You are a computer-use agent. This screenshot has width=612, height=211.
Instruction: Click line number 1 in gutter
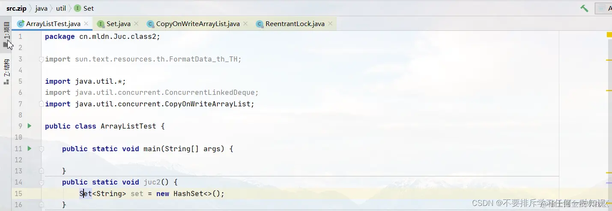click(x=20, y=37)
